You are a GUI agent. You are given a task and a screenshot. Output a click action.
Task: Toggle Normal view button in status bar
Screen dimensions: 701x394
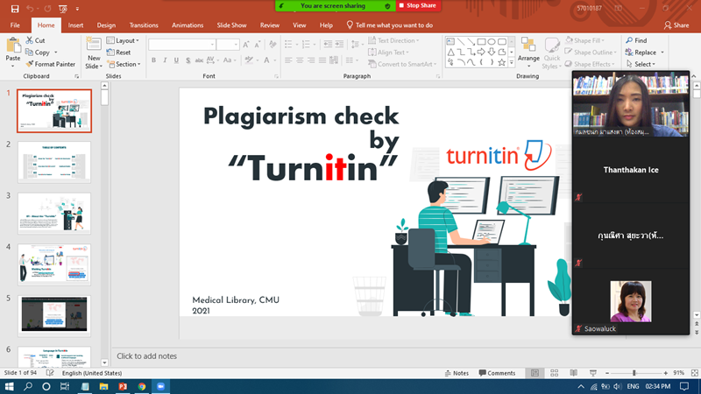536,373
